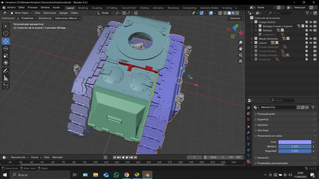This screenshot has width=319, height=179.
Task: Choose the Annotate pencil tool
Action: [x=6, y=71]
